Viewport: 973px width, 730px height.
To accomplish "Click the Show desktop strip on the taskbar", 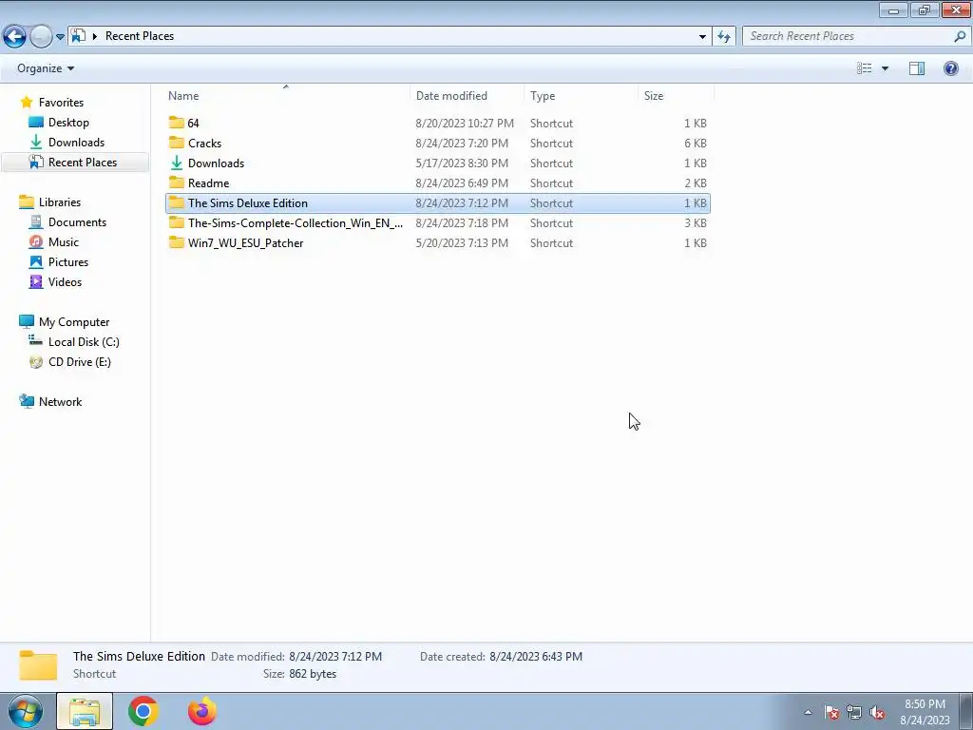I will coord(965,711).
